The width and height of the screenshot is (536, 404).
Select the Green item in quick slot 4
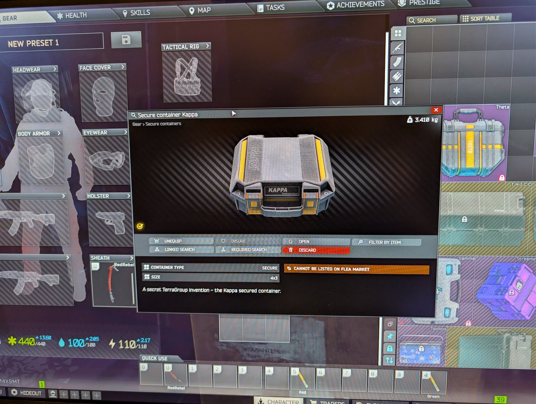point(433,382)
